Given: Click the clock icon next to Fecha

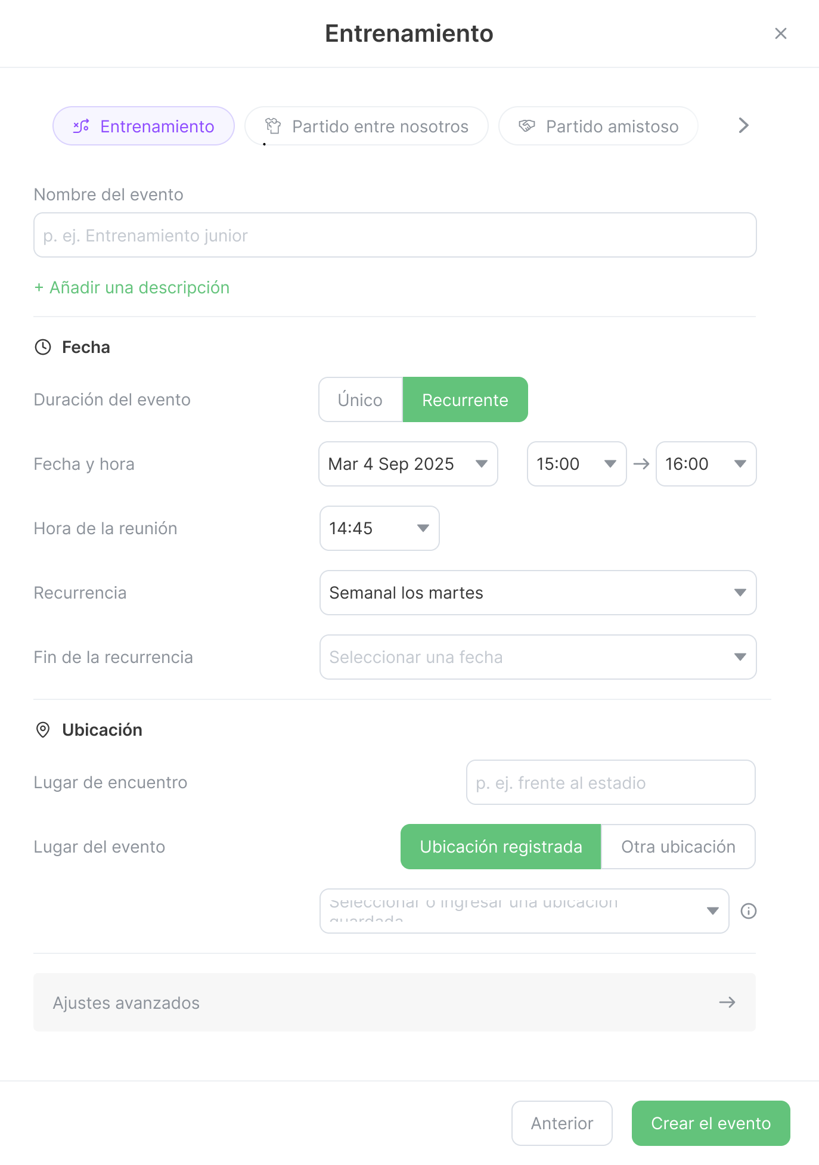Looking at the screenshot, I should pyautogui.click(x=42, y=347).
